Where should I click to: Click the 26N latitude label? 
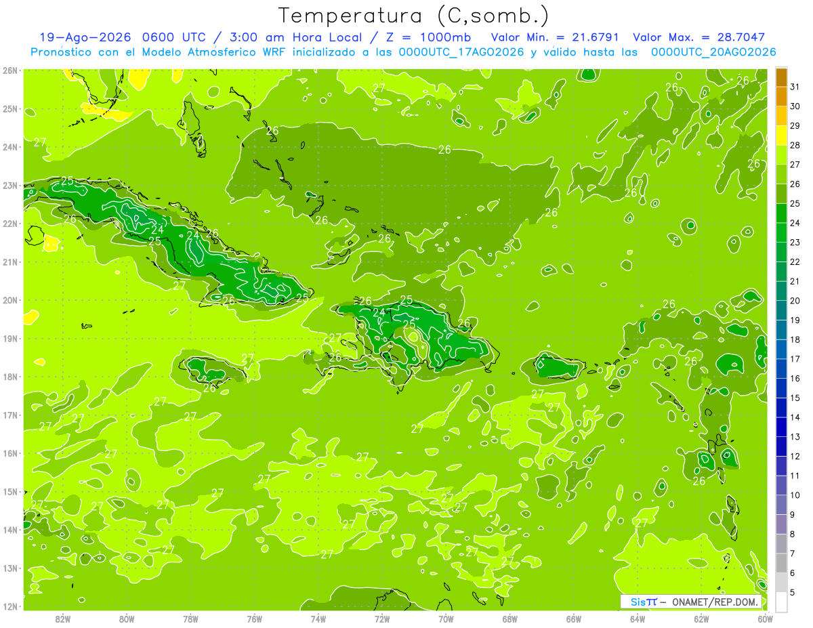10,70
